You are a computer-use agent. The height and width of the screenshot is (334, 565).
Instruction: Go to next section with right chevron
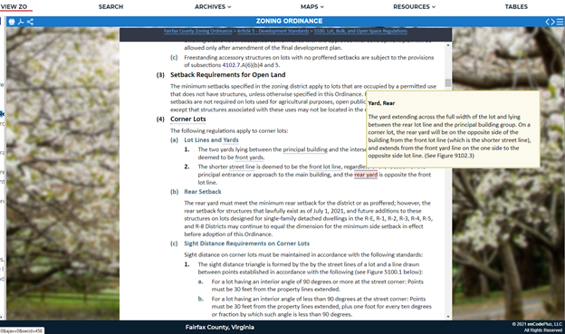552,22
